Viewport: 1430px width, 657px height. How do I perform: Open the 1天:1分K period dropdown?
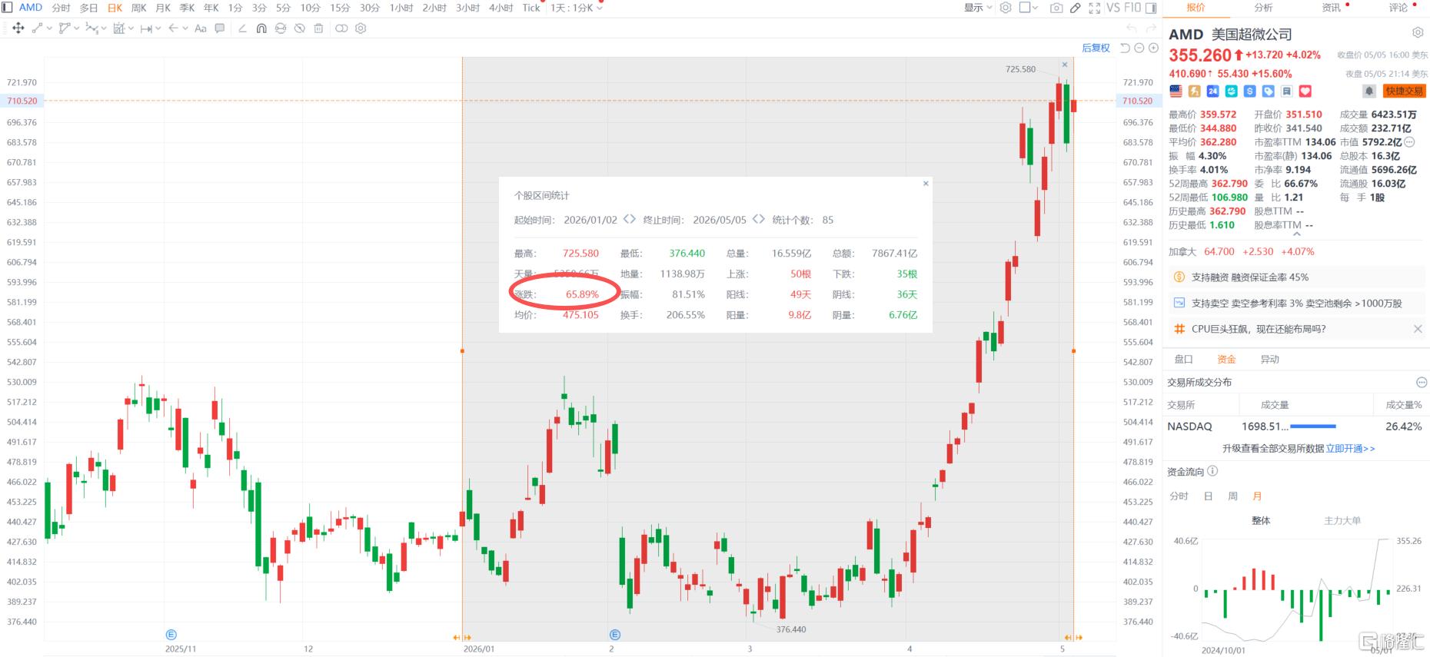[x=577, y=8]
